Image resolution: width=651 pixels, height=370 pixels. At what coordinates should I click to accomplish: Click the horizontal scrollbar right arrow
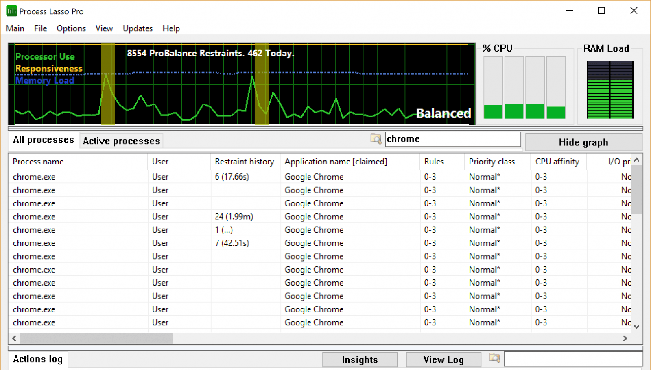pos(625,338)
